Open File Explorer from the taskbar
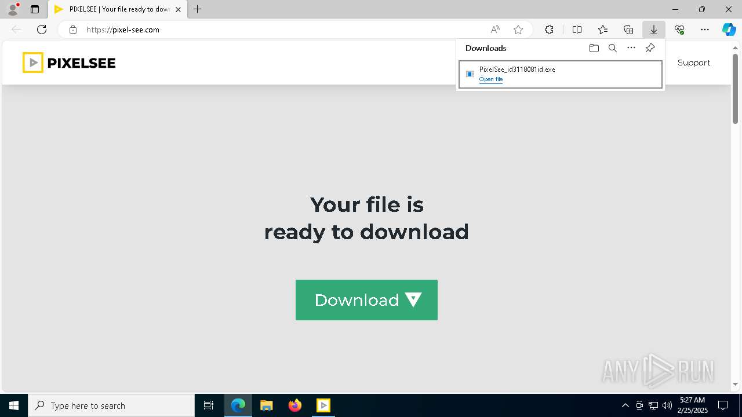This screenshot has width=742, height=417. (x=266, y=405)
